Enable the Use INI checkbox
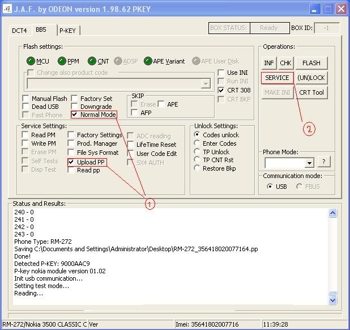 click(x=221, y=73)
